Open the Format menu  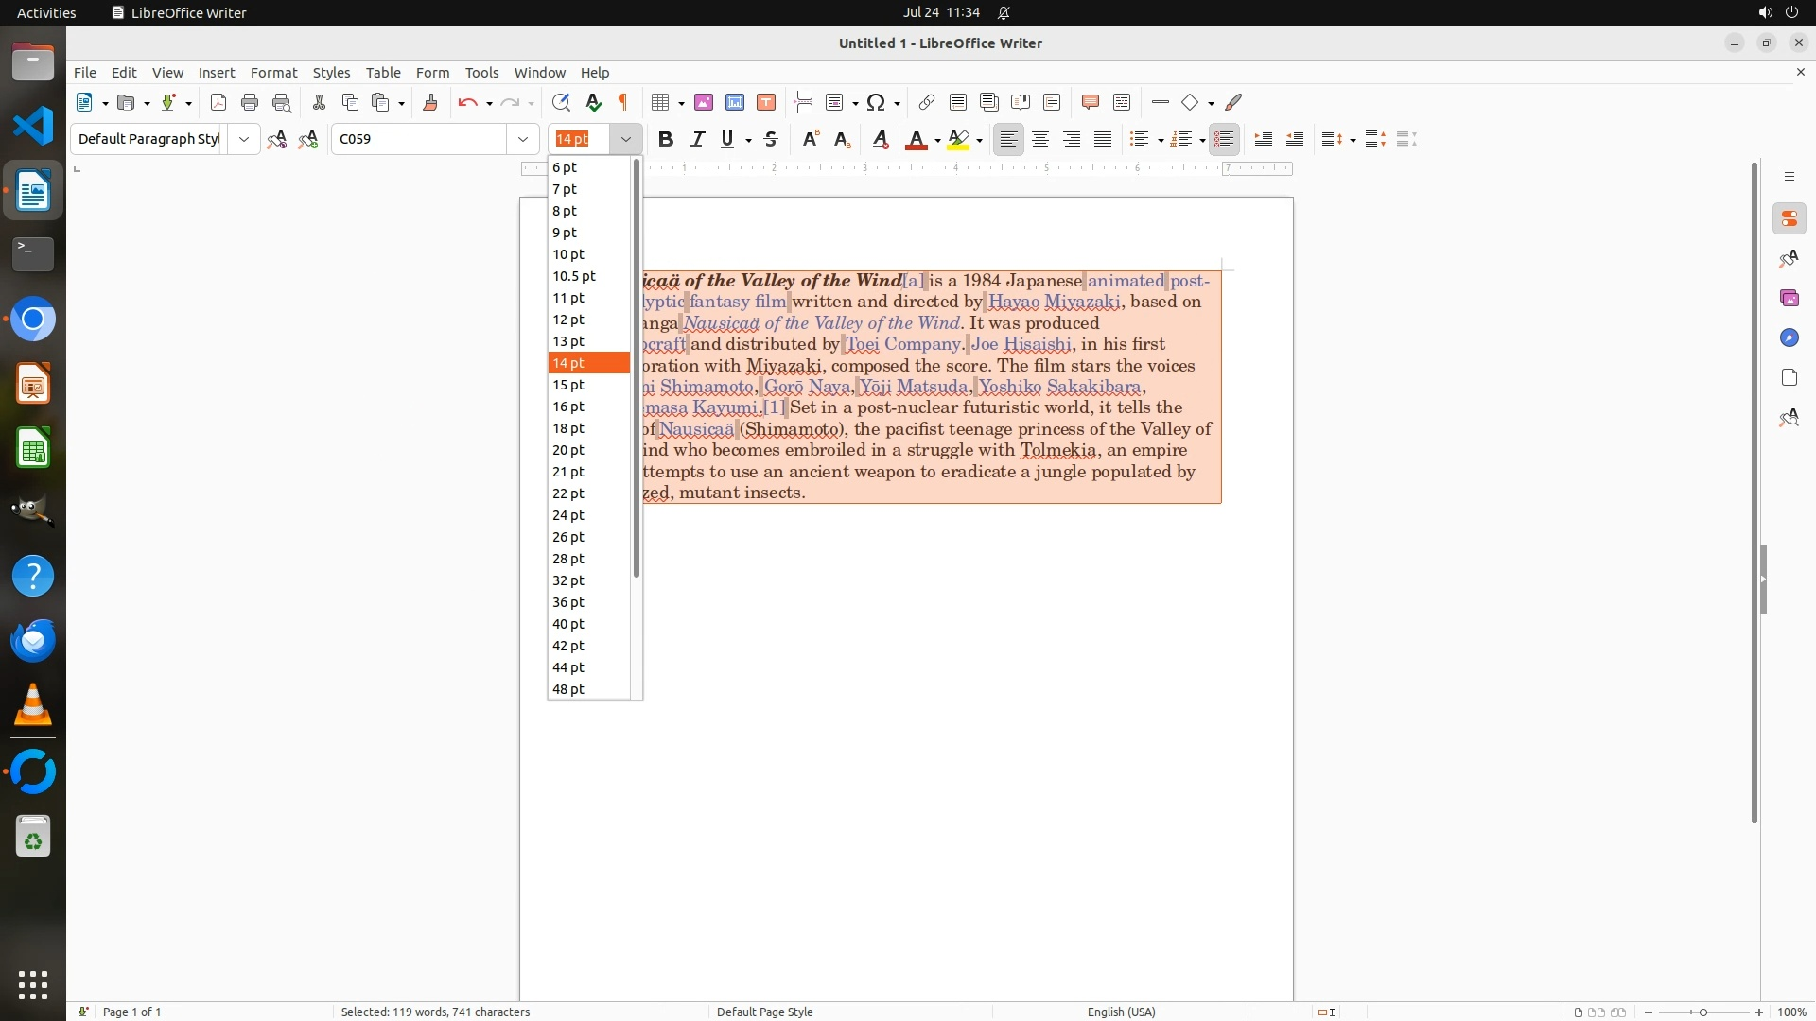[x=273, y=72]
